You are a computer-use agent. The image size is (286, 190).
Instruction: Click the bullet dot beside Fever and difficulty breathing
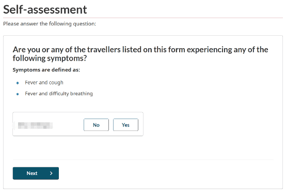point(18,94)
